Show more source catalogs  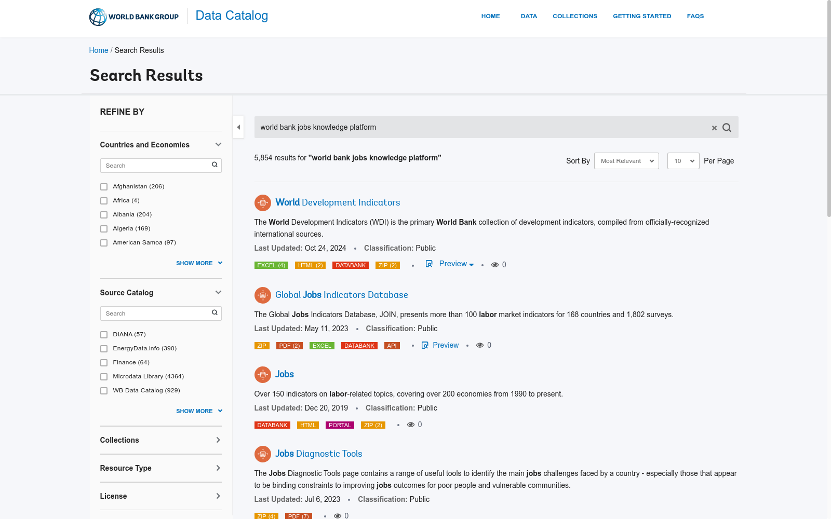pyautogui.click(x=199, y=411)
